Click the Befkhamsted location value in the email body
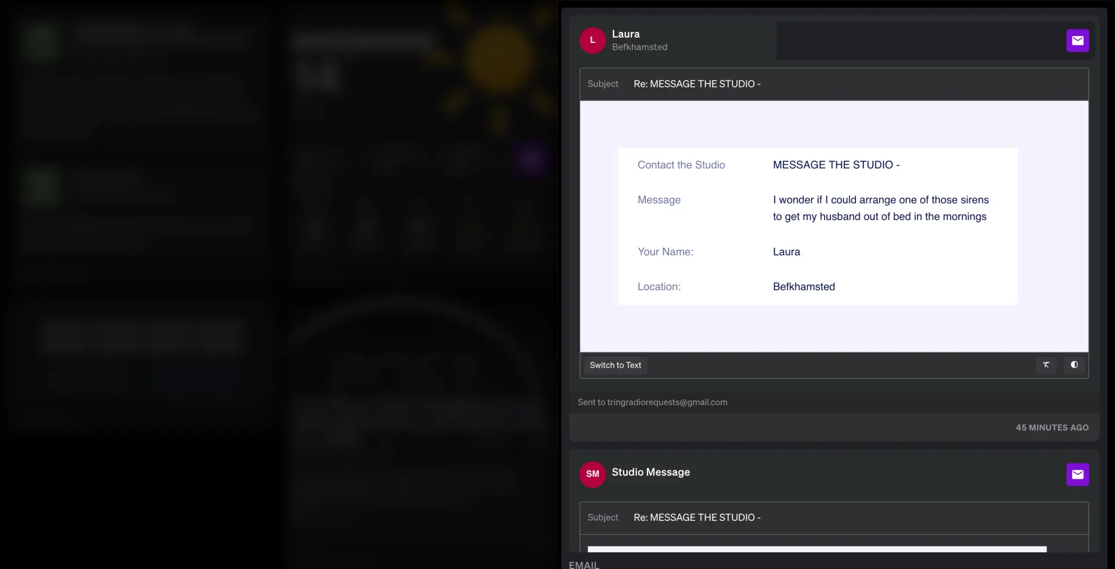The height and width of the screenshot is (569, 1115). [x=804, y=287]
